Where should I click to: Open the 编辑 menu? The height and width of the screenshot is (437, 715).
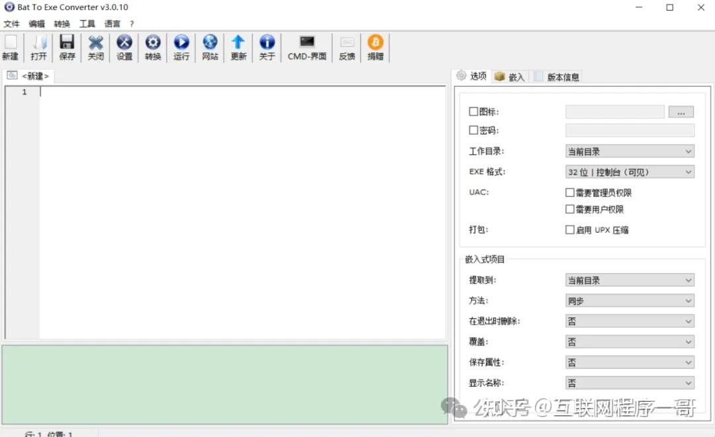(36, 24)
